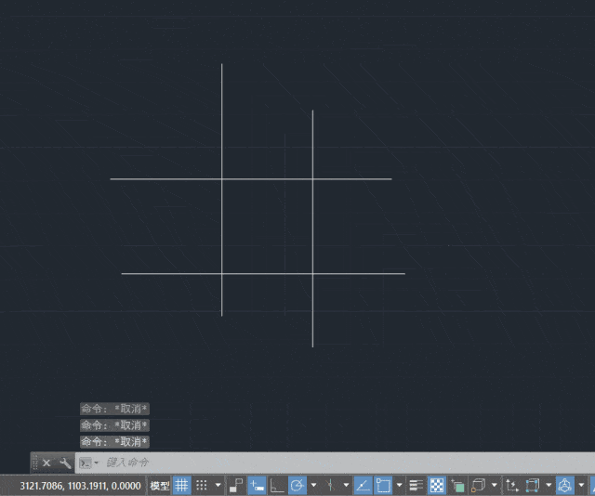Toggle the grid display in status bar
The height and width of the screenshot is (496, 595).
click(182, 485)
